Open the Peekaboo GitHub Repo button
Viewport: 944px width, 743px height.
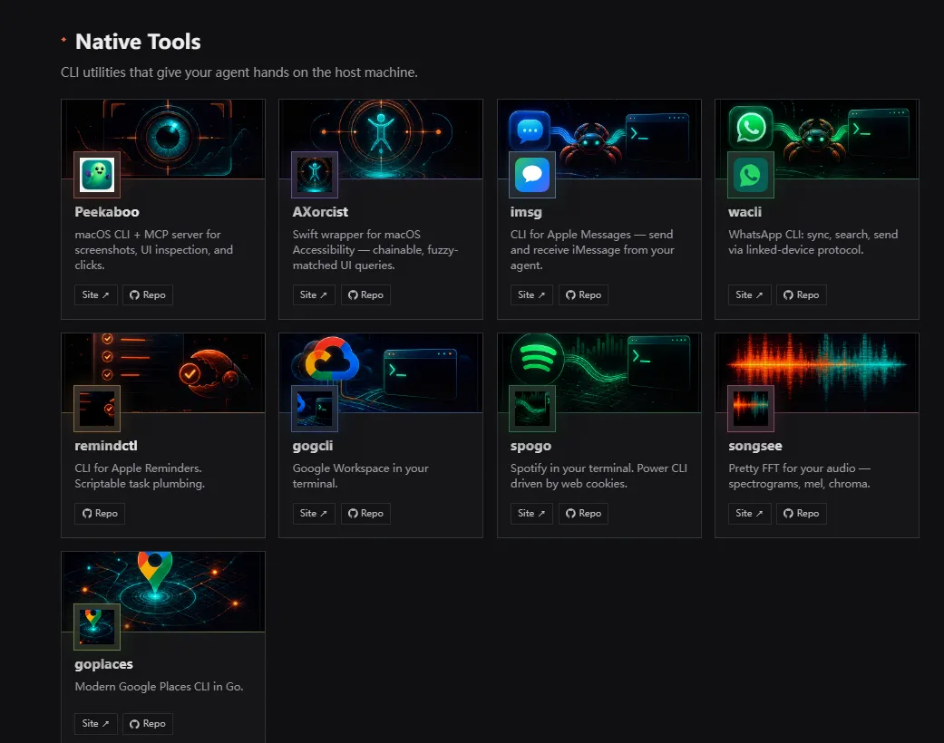coord(148,294)
